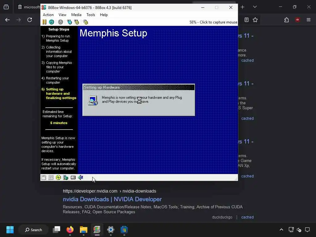316x237 pixels.
Task: Open Microsoft Store from the taskbar
Action: [124, 230]
